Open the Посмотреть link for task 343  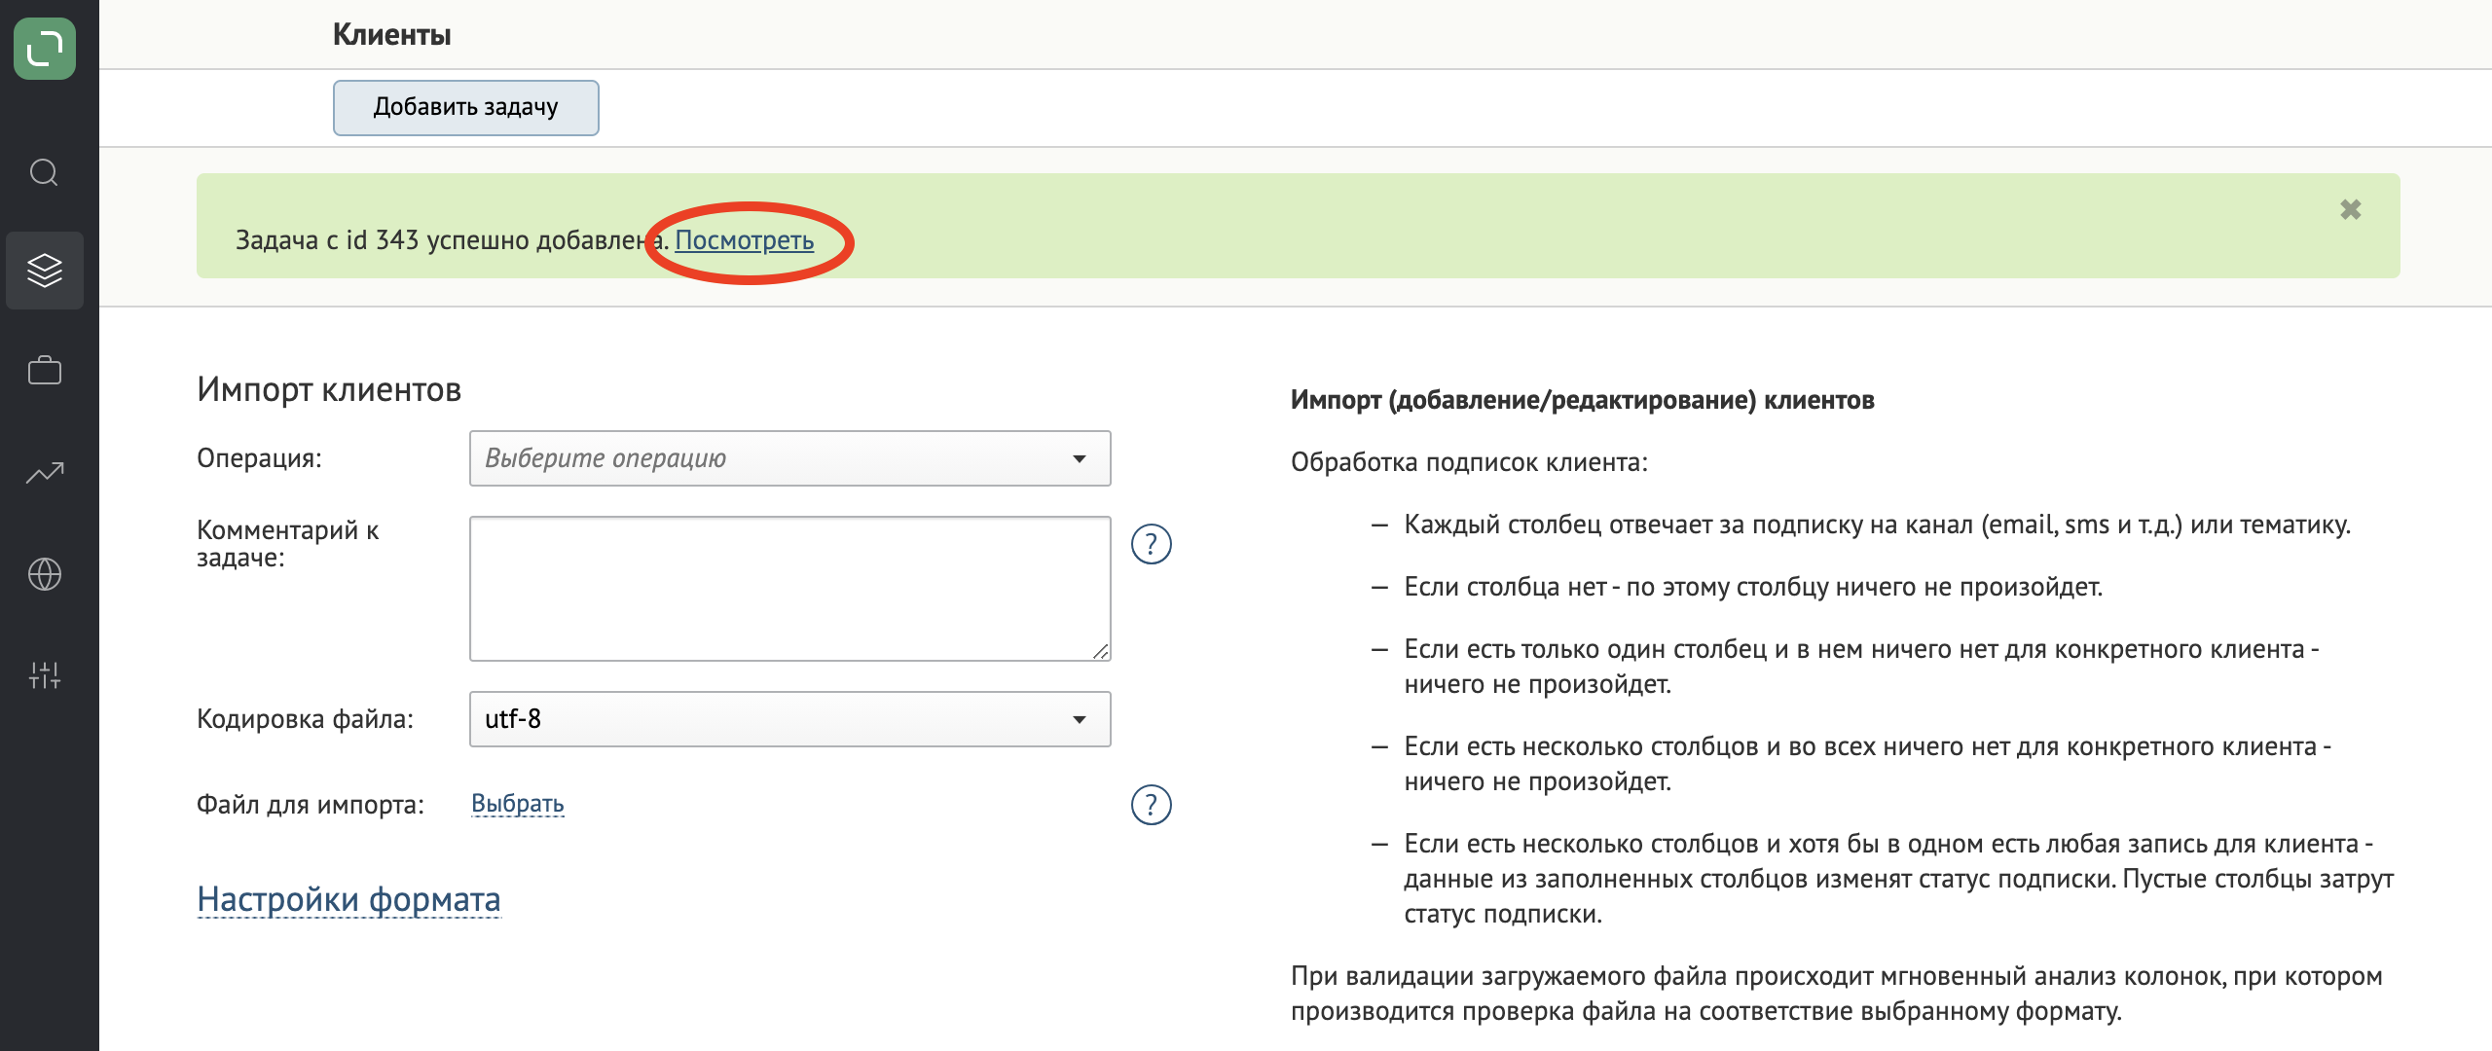745,240
